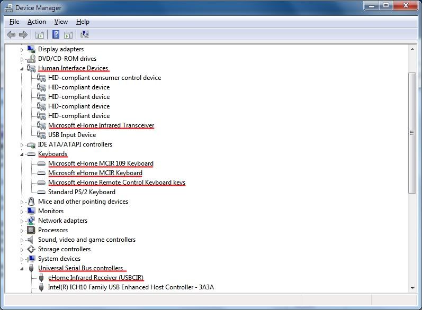
Task: Click the DVD/CD-ROM drives disc icon
Action: [x=31, y=59]
